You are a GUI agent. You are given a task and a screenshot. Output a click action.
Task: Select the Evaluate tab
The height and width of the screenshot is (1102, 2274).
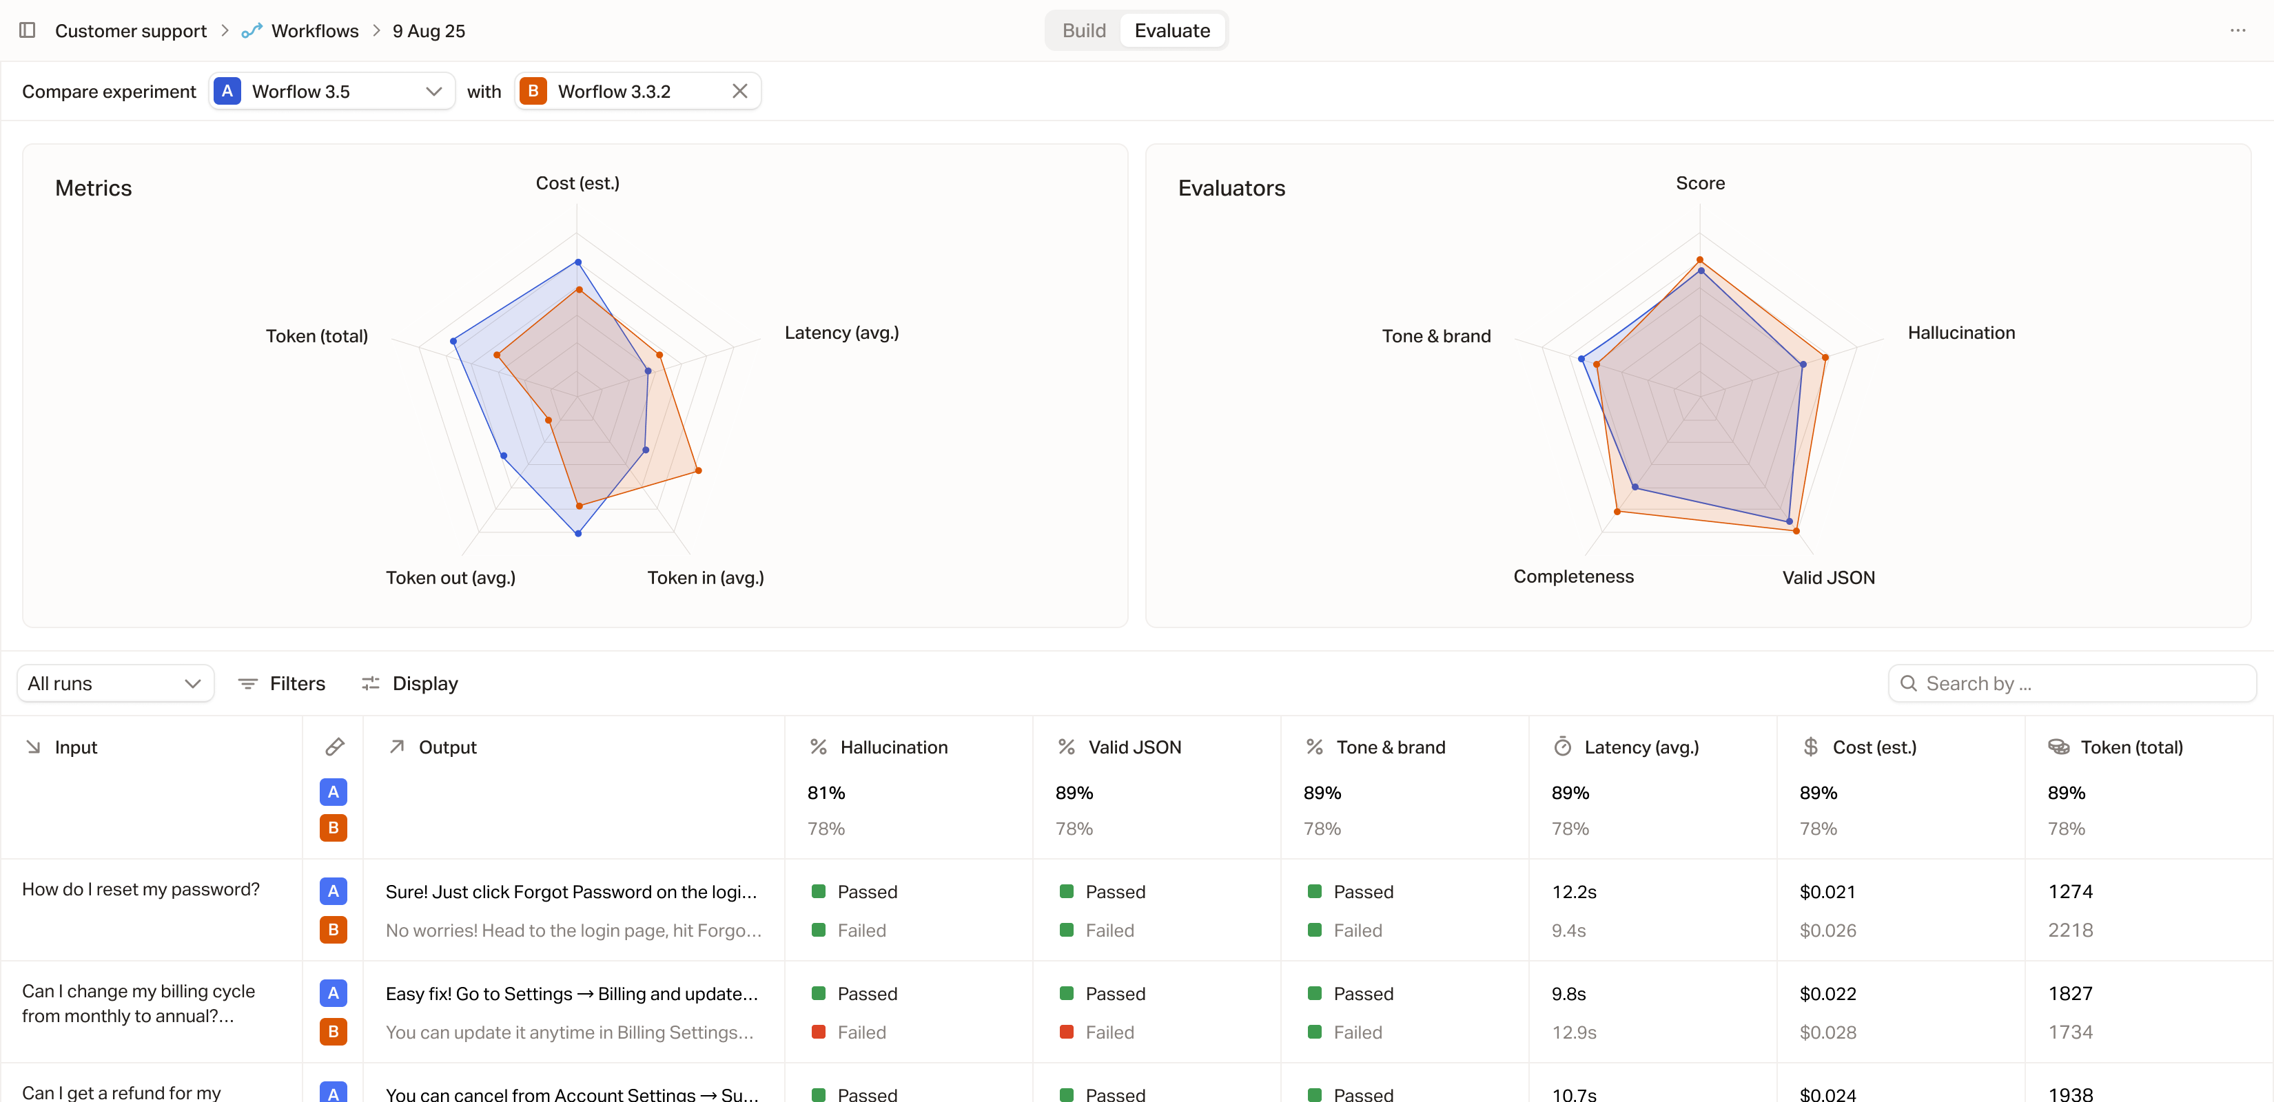(1171, 30)
